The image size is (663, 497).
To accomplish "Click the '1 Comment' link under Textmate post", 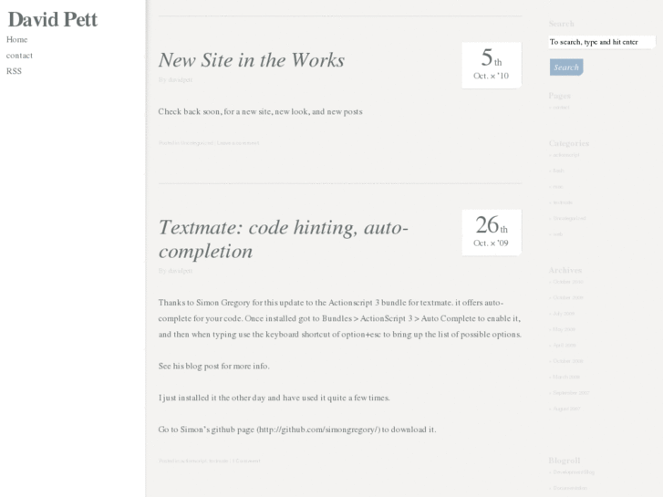I will pyautogui.click(x=246, y=461).
